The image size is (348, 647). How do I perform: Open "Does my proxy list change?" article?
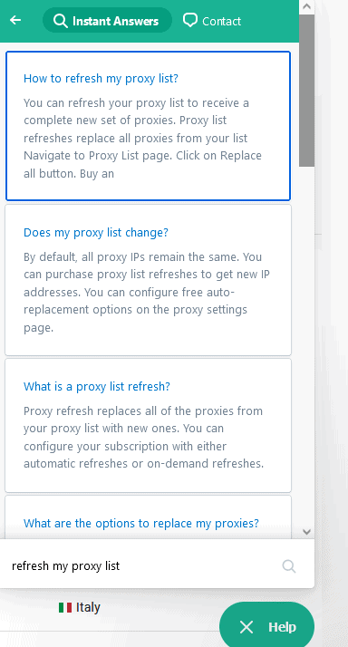[x=96, y=232]
